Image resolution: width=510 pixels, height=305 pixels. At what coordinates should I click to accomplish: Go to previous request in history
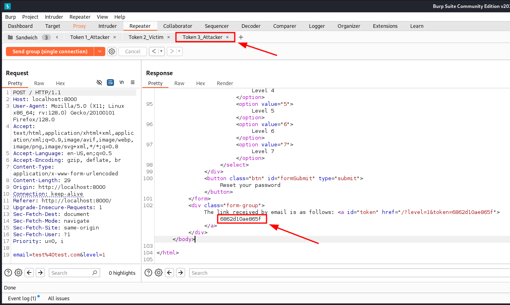153,51
